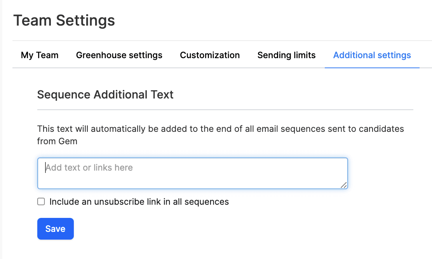Viewport: 432px width, 259px height.
Task: Click the words 'from Gem' in description
Action: 57,141
